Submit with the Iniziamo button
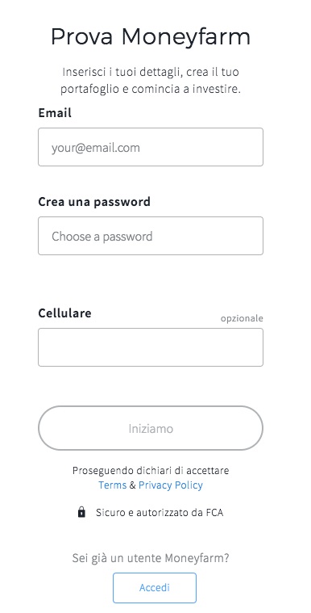The height and width of the screenshot is (613, 311). pyautogui.click(x=151, y=428)
